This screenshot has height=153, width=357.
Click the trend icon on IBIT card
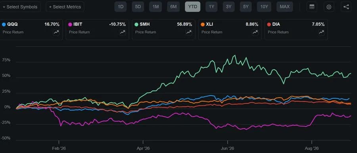123,32
